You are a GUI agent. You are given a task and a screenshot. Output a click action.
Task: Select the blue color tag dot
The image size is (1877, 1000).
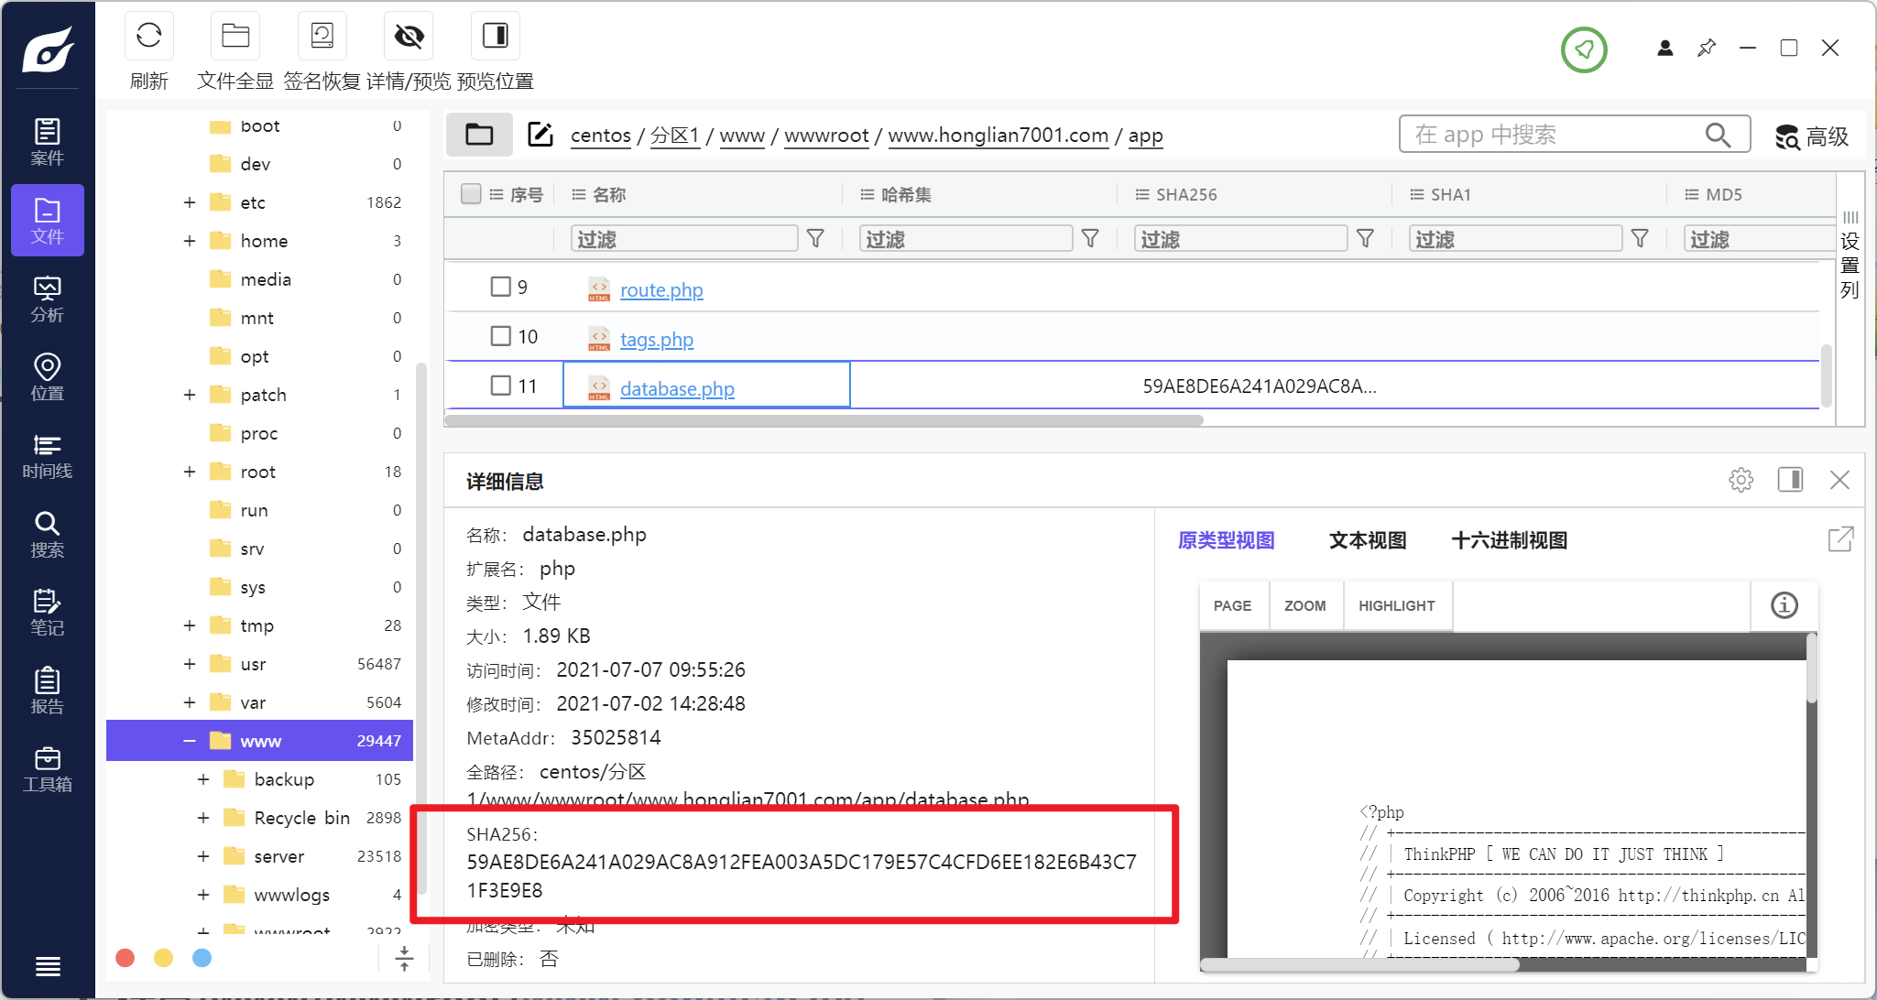point(202,958)
